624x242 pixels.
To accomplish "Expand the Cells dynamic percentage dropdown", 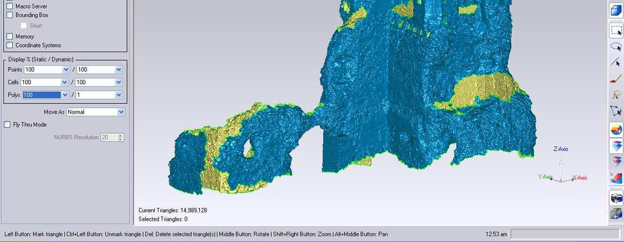I will click(x=119, y=82).
